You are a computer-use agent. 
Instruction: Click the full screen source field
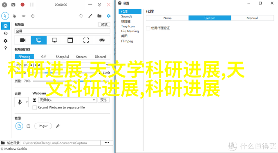62,31
